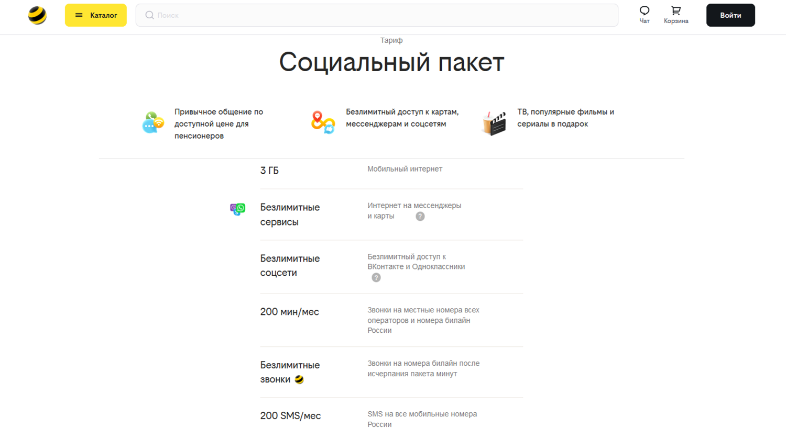Click the magnifier search icon
Screen dimensions: 786x440
[149, 15]
